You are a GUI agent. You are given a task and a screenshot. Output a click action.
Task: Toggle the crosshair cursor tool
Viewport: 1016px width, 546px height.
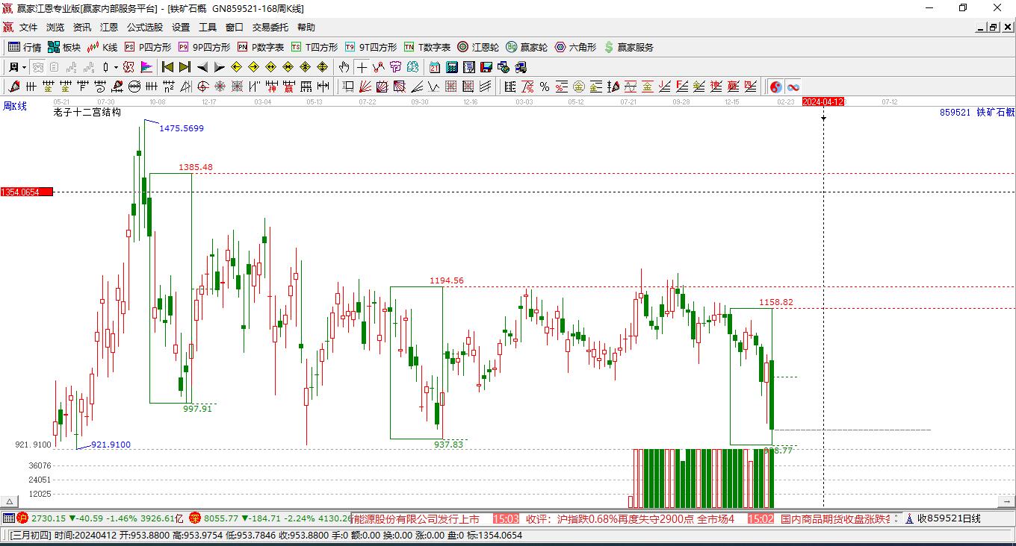362,67
